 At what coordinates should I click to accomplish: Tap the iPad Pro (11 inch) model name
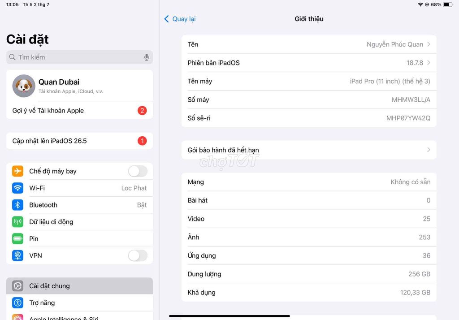click(x=390, y=81)
